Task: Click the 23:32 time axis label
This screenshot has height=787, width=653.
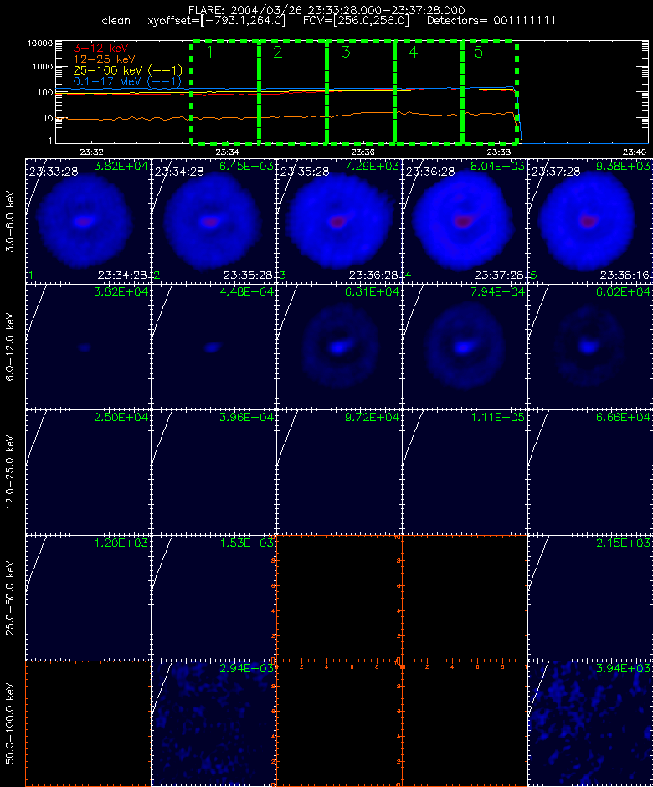Action: (91, 152)
